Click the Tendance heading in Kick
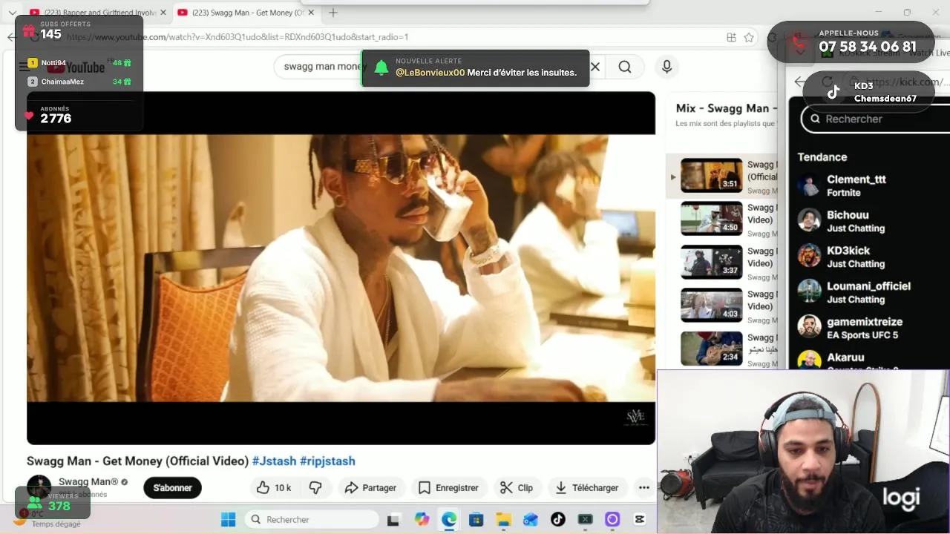The height and width of the screenshot is (534, 950). pyautogui.click(x=822, y=157)
